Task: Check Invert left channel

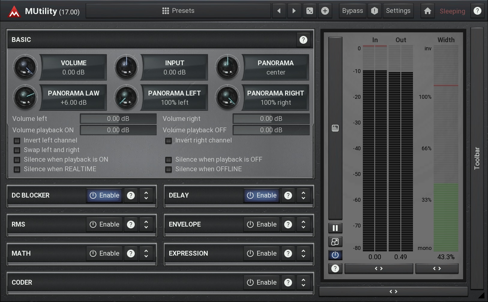Action: (x=17, y=141)
